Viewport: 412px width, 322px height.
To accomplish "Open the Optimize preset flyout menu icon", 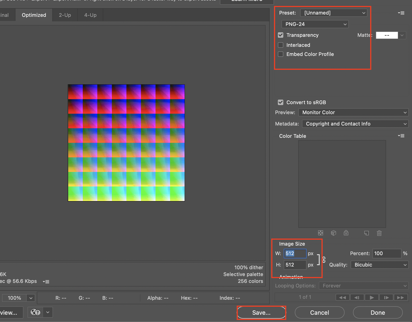I will [401, 13].
